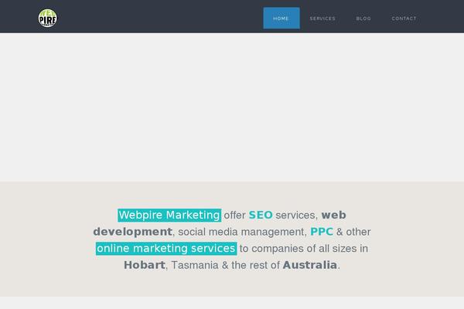Click the 'social media management' phrase
This screenshot has width=464, height=309.
(241, 232)
